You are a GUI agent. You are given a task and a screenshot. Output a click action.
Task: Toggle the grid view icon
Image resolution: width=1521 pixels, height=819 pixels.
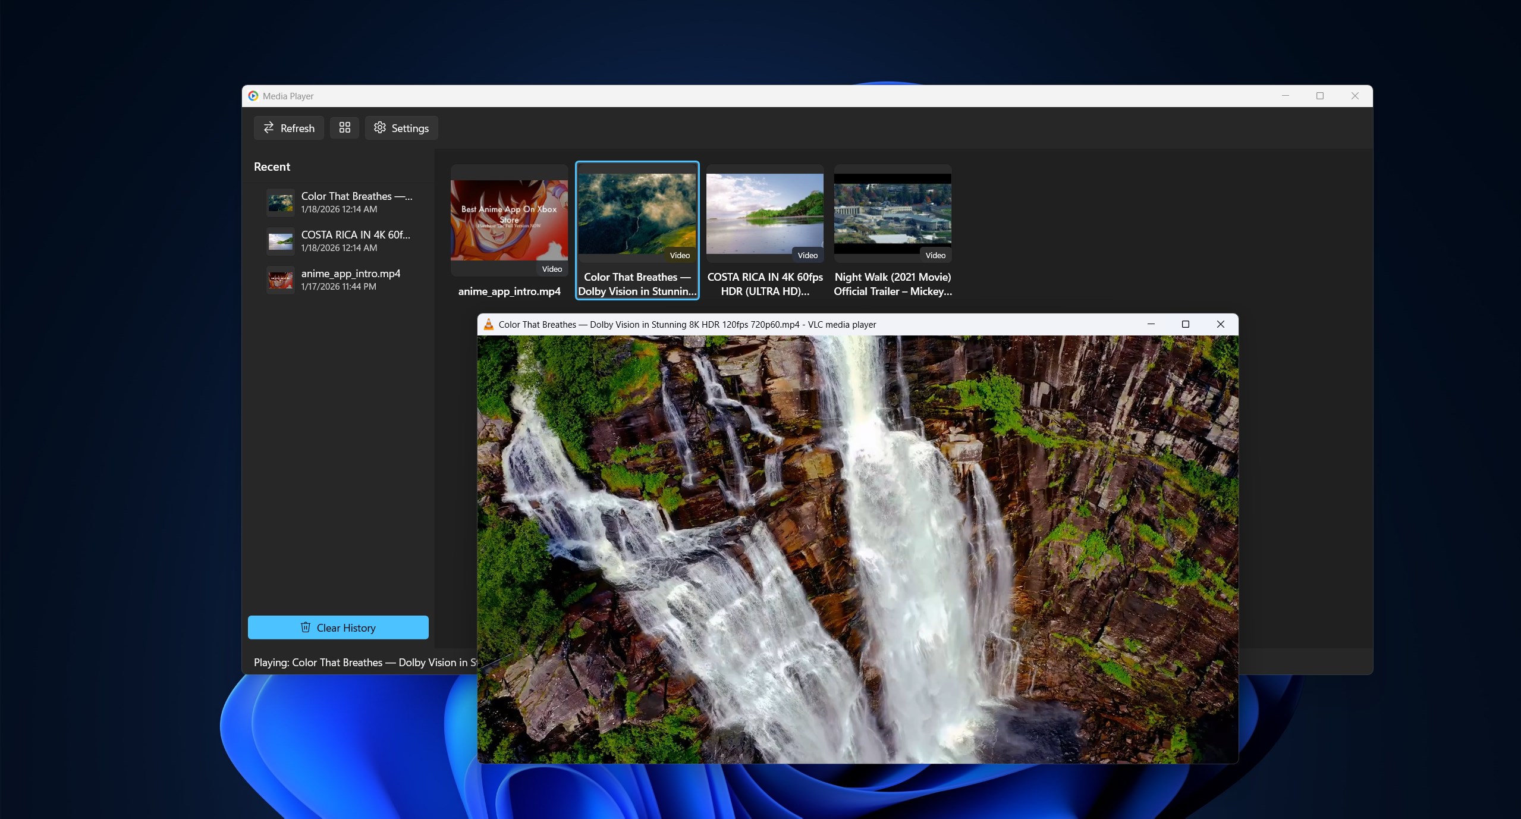pyautogui.click(x=344, y=128)
